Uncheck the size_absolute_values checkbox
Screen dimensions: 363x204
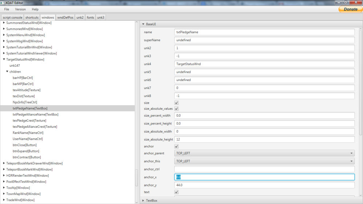[176, 109]
